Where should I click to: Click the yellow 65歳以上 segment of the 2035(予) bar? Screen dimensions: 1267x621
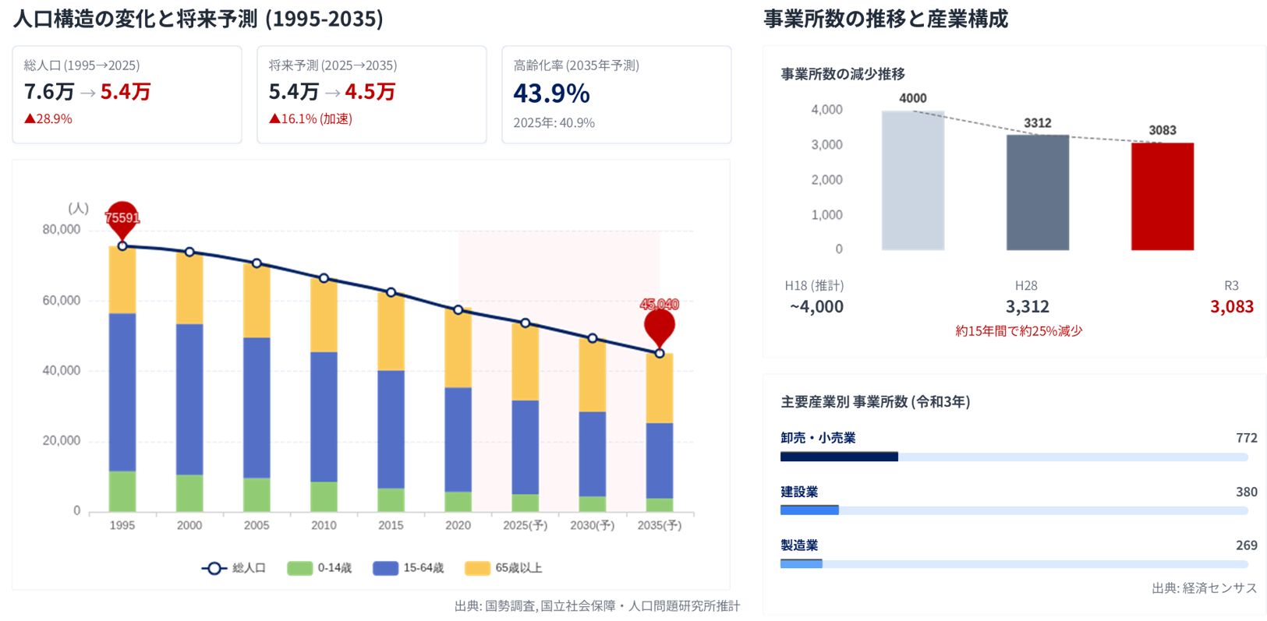(x=659, y=388)
